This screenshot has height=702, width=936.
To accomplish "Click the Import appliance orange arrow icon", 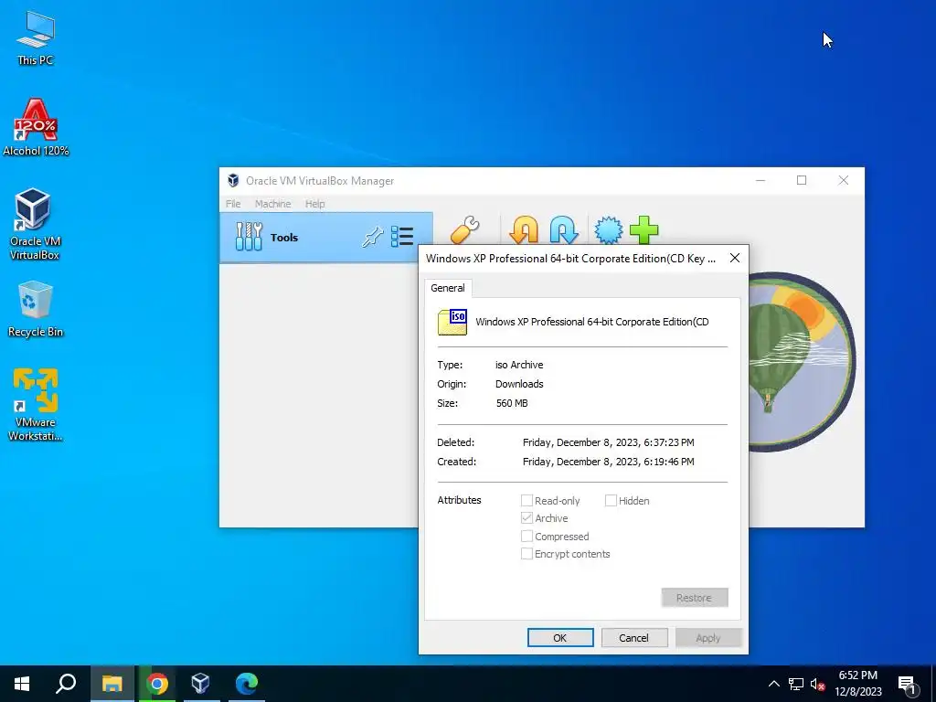I will (x=524, y=229).
